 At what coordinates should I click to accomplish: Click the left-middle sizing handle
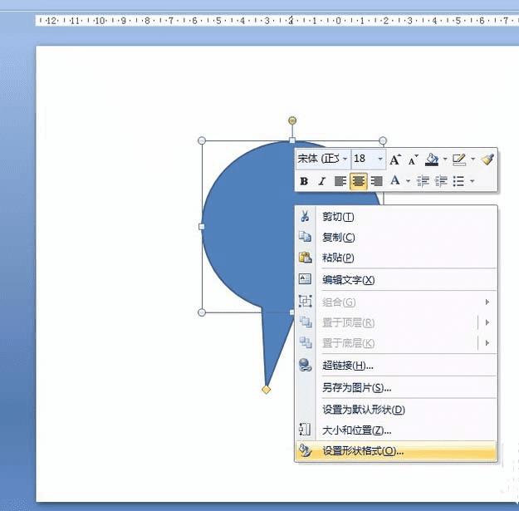(x=201, y=227)
